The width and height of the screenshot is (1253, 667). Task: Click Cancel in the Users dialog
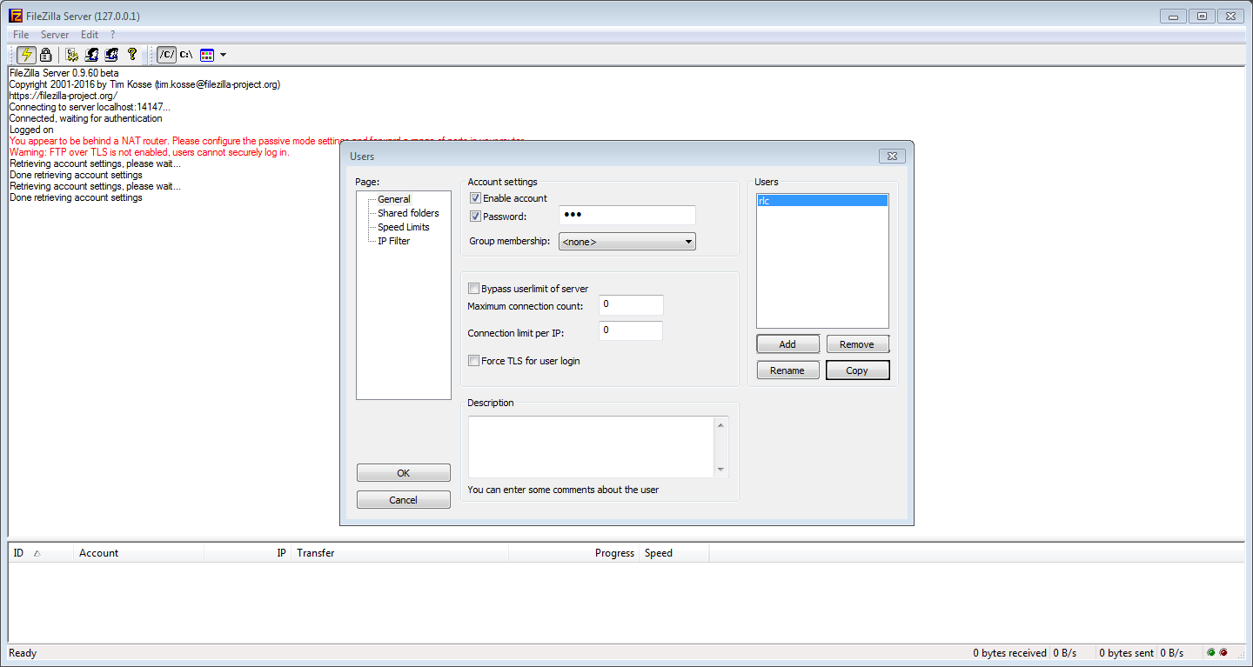(x=404, y=500)
